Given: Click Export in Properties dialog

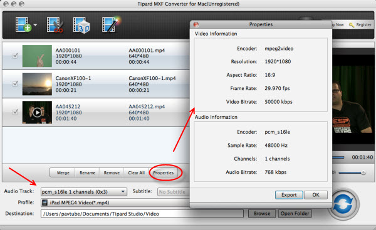Looking at the screenshot, I should (x=289, y=195).
